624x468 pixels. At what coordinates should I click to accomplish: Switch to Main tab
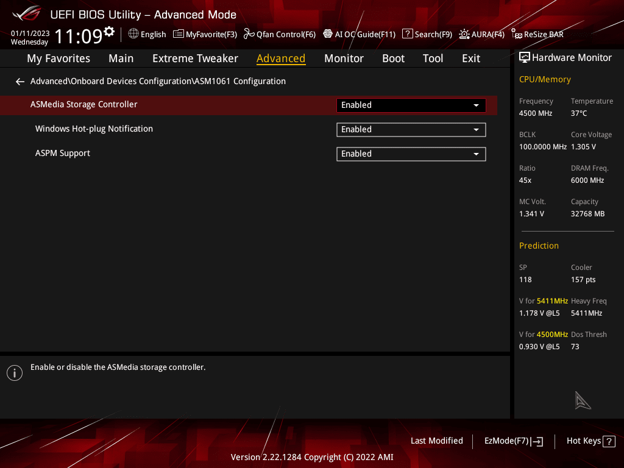pos(121,58)
